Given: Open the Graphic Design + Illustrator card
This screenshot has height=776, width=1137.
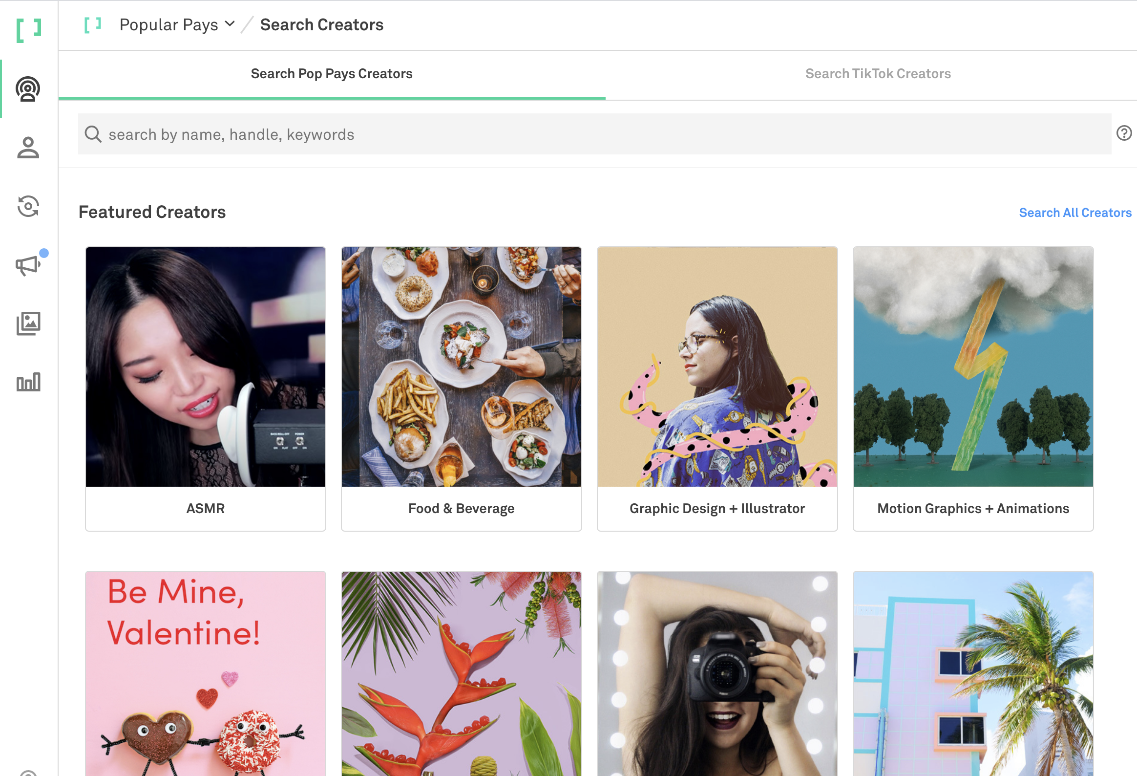Looking at the screenshot, I should tap(717, 388).
